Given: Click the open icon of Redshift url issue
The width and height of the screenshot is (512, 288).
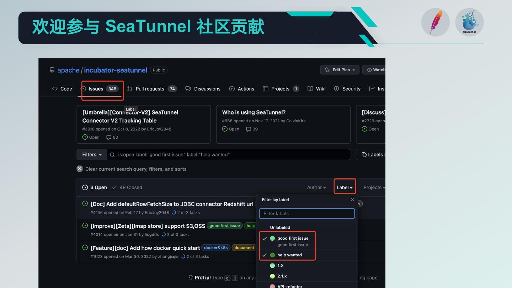Looking at the screenshot, I should (85, 204).
